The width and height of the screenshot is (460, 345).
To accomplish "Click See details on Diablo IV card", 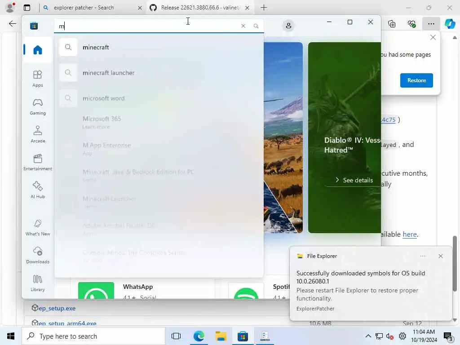I will coord(354,180).
